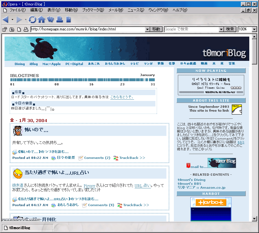Viewport: 259px width, 233px height.
Task: Click the category icon beside おもしろおかし post footer
Action: 53,205
